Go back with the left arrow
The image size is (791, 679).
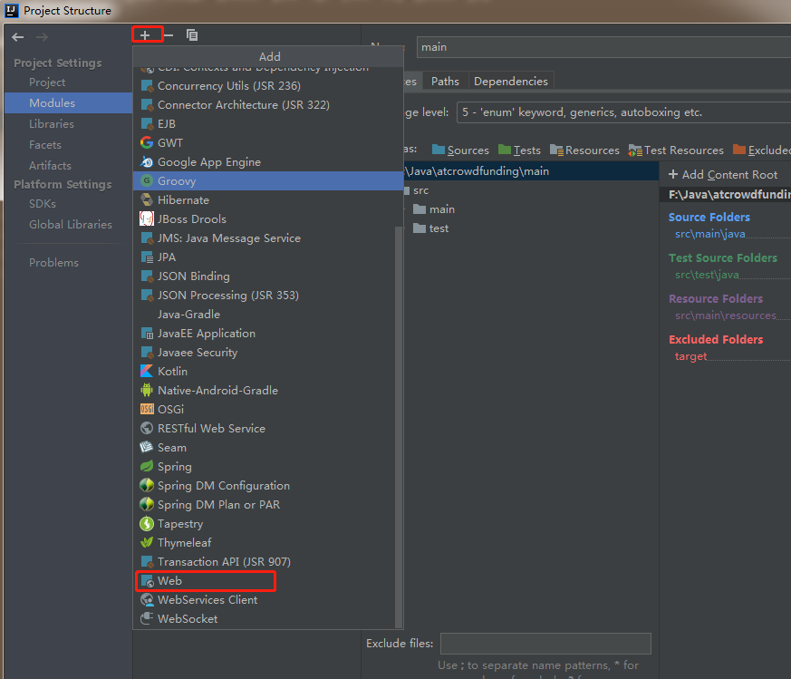pyautogui.click(x=18, y=37)
